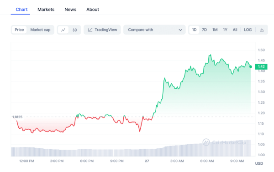
Task: Click the 27 date axis label
Action: pos(147,161)
